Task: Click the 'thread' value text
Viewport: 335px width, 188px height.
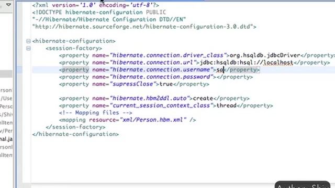Action: [x=227, y=105]
